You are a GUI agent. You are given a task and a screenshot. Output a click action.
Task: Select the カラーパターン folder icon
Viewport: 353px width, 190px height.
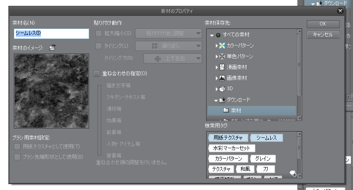pyautogui.click(x=222, y=45)
